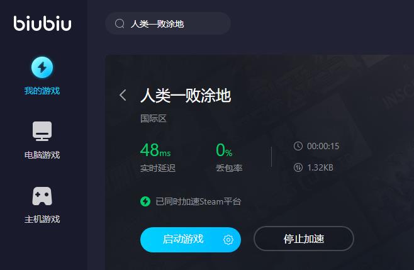Select the 电脑游戏 monitor icon
The image size is (414, 270).
coord(42,131)
